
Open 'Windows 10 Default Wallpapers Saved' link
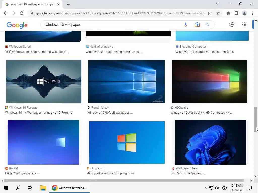click(114, 52)
